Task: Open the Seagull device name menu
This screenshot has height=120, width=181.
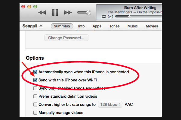Action: 30,26
